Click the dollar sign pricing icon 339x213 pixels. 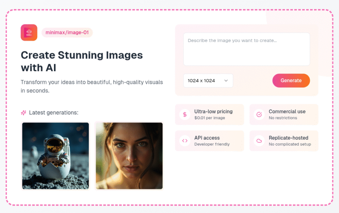[x=184, y=115]
